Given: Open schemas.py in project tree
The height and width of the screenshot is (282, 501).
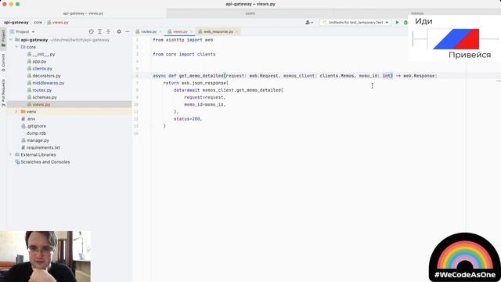Looking at the screenshot, I should pyautogui.click(x=45, y=97).
